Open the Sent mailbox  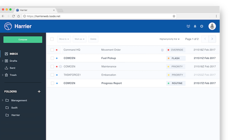tap(13, 68)
